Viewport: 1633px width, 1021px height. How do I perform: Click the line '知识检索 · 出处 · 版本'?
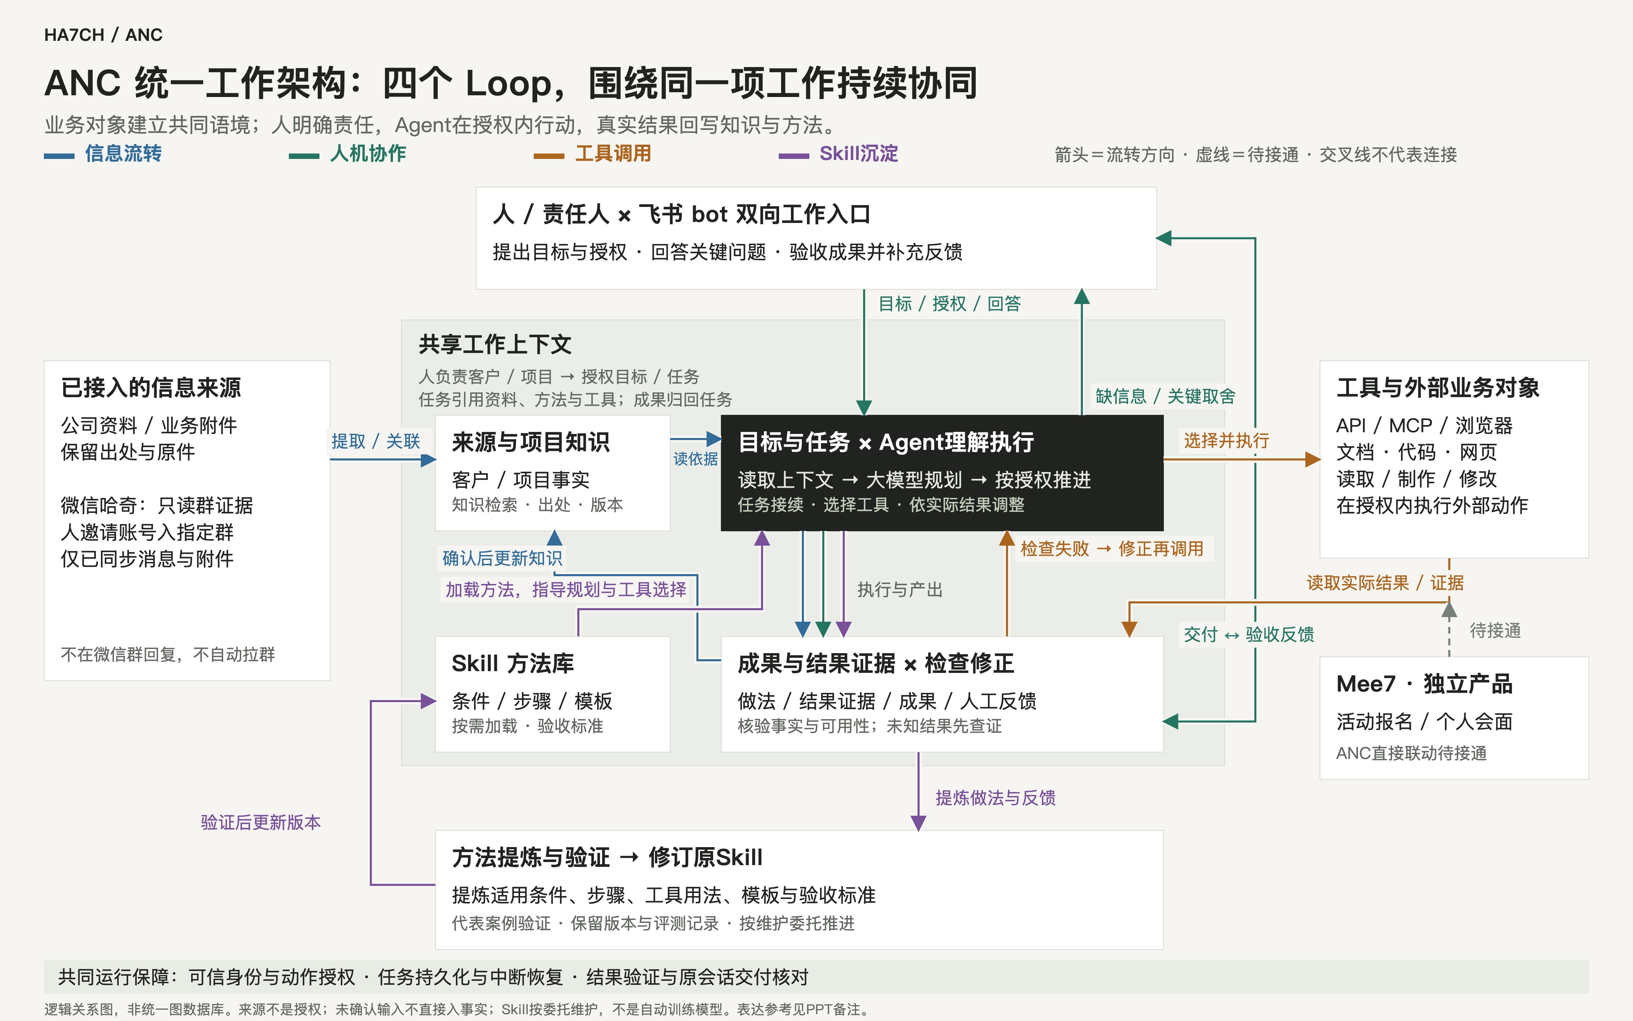[x=537, y=505]
